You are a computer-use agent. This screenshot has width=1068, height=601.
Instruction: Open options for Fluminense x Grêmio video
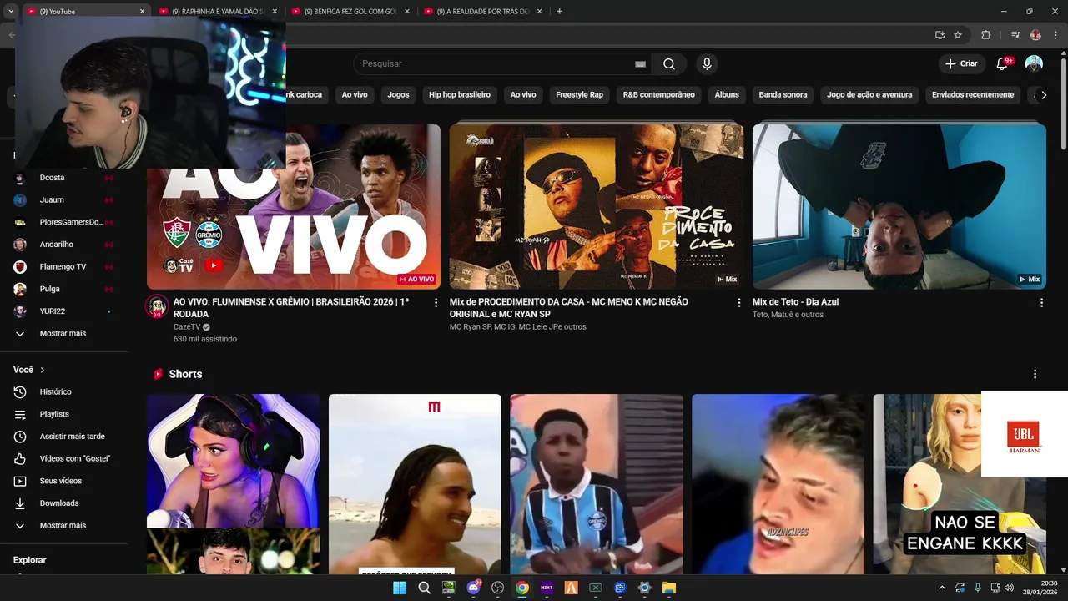436,303
